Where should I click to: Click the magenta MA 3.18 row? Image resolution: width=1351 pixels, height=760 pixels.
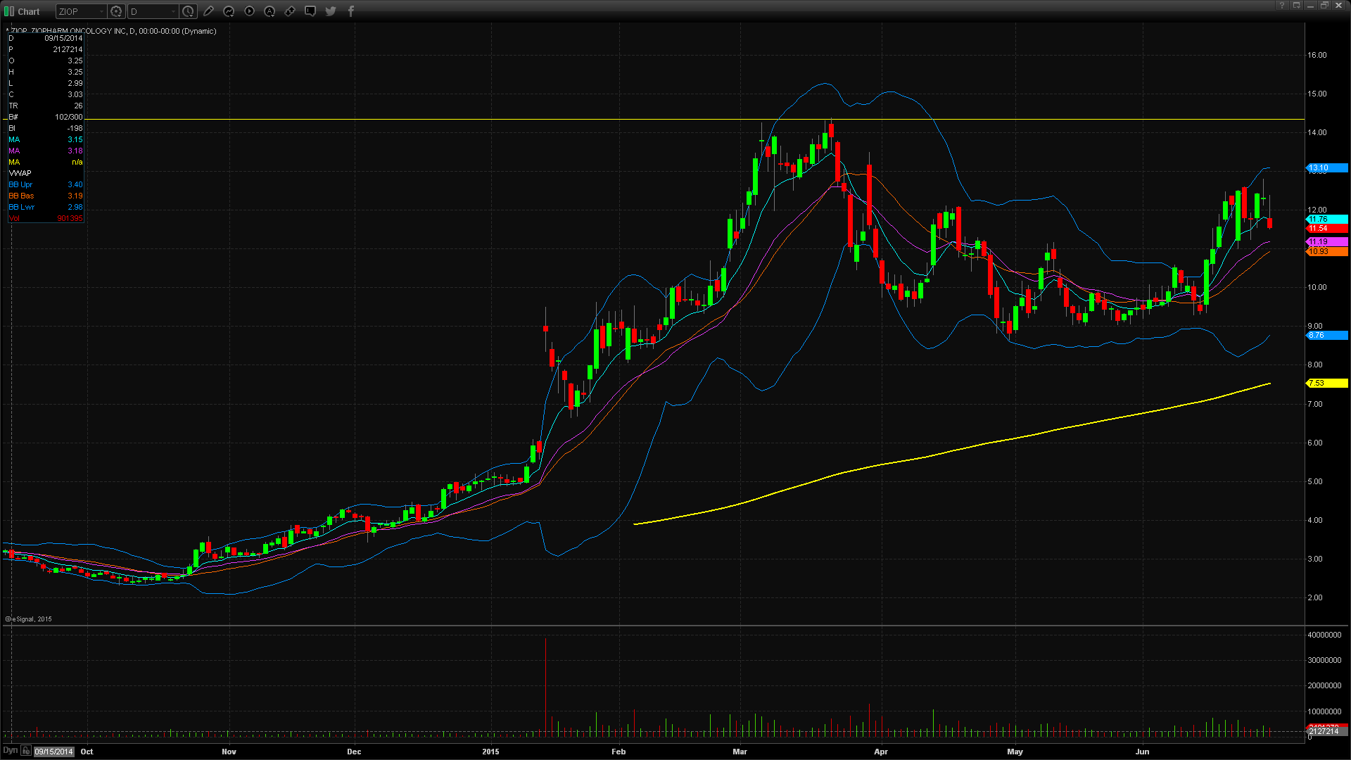(46, 151)
